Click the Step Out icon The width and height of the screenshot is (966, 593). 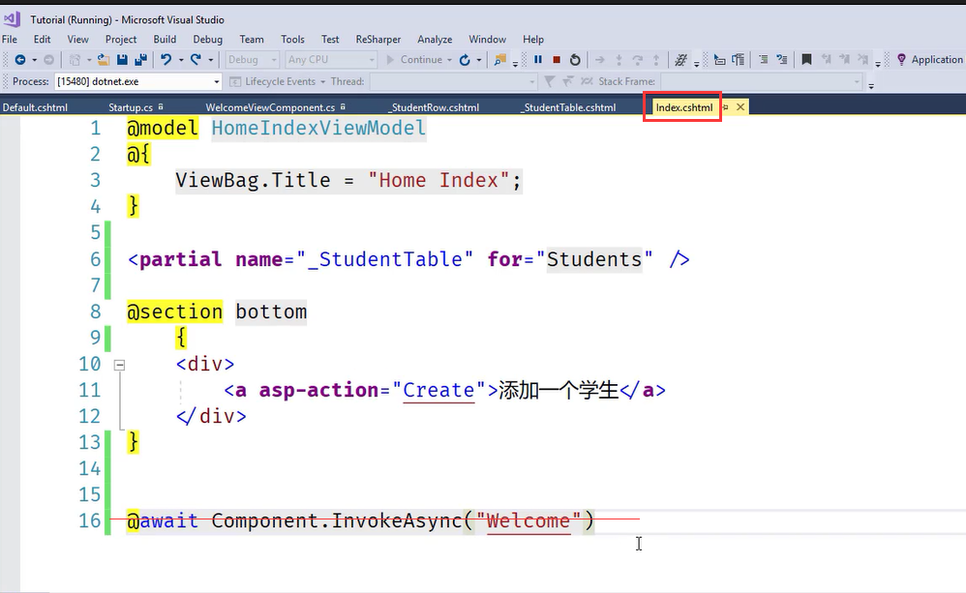point(656,60)
